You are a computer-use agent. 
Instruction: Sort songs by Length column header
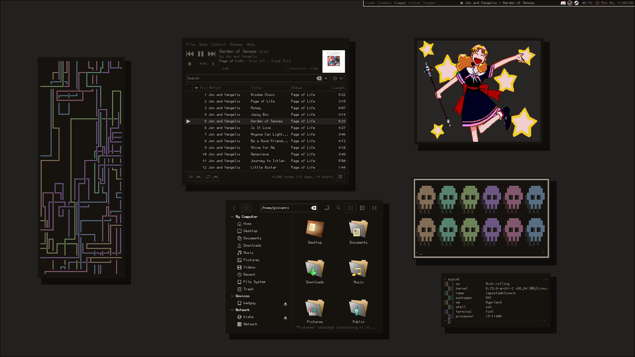pos(339,88)
